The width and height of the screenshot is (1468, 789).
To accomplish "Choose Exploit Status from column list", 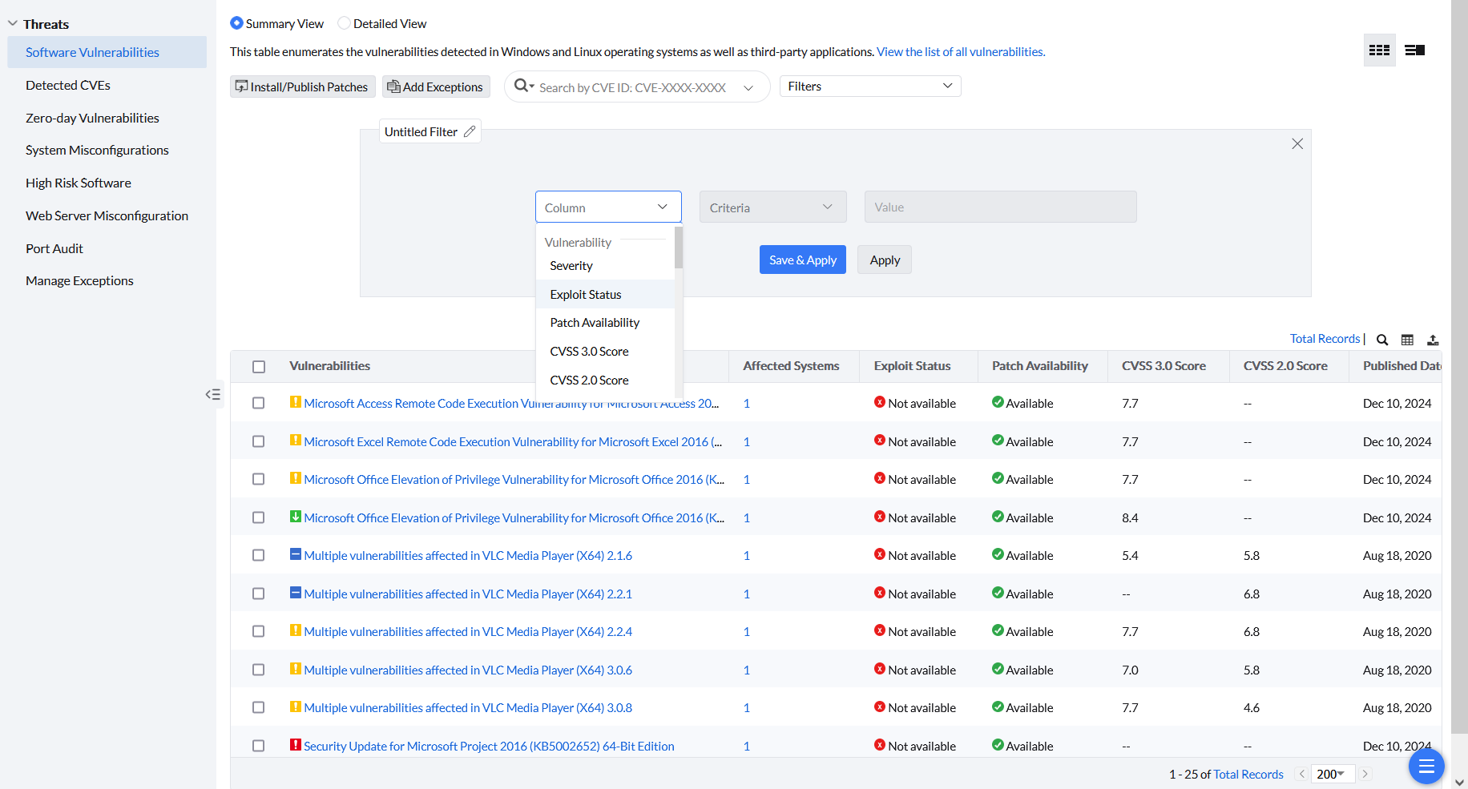I will 586,295.
